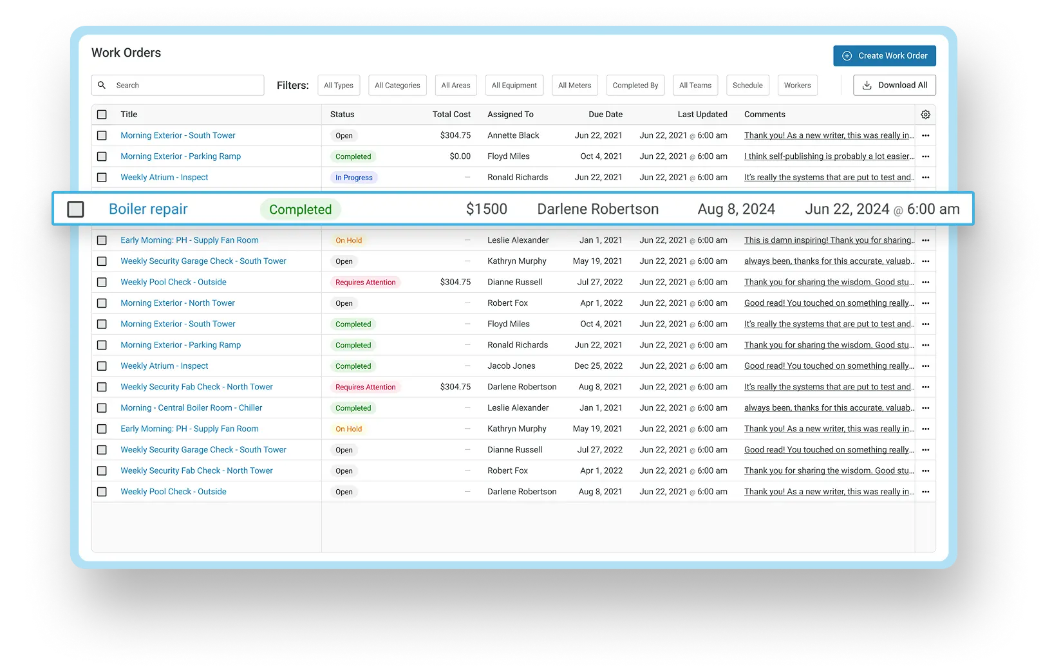Open three-dot menu for Dianne Russell's Garage Check row
1052x672 pixels.
coord(925,450)
